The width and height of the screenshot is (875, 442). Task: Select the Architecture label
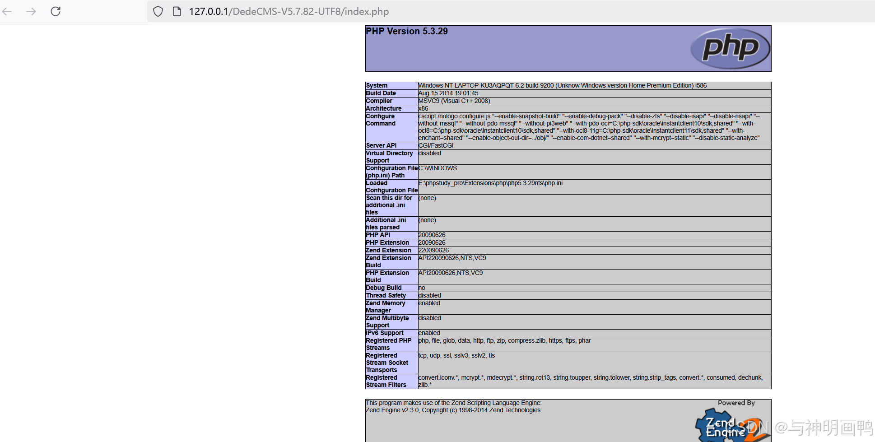pyautogui.click(x=384, y=108)
